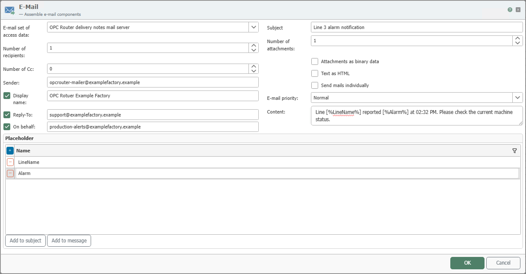Decrease number of recipients
Image resolution: width=526 pixels, height=274 pixels.
(x=254, y=50)
